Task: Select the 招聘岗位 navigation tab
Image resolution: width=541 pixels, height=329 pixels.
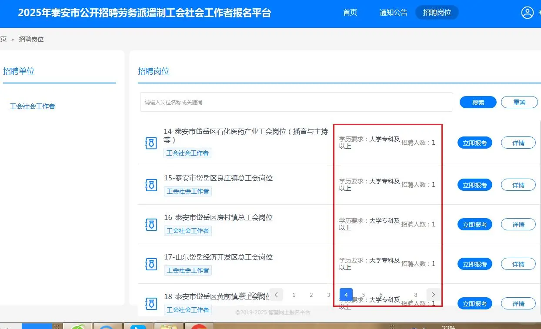Action: [437, 13]
